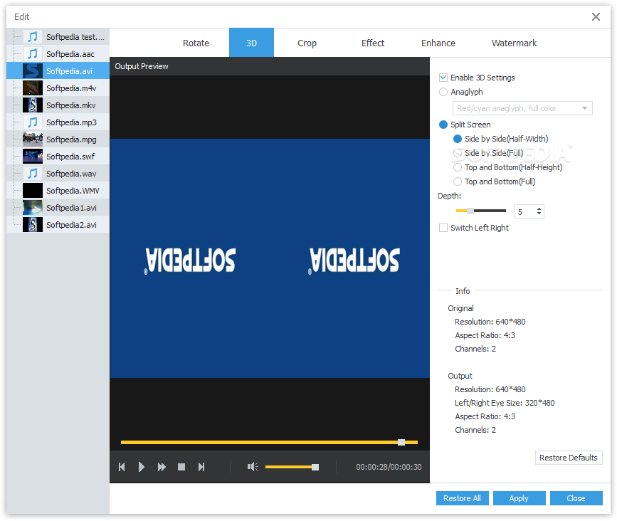Image resolution: width=617 pixels, height=521 pixels.
Task: Click the volume slider handle
Action: click(x=315, y=467)
